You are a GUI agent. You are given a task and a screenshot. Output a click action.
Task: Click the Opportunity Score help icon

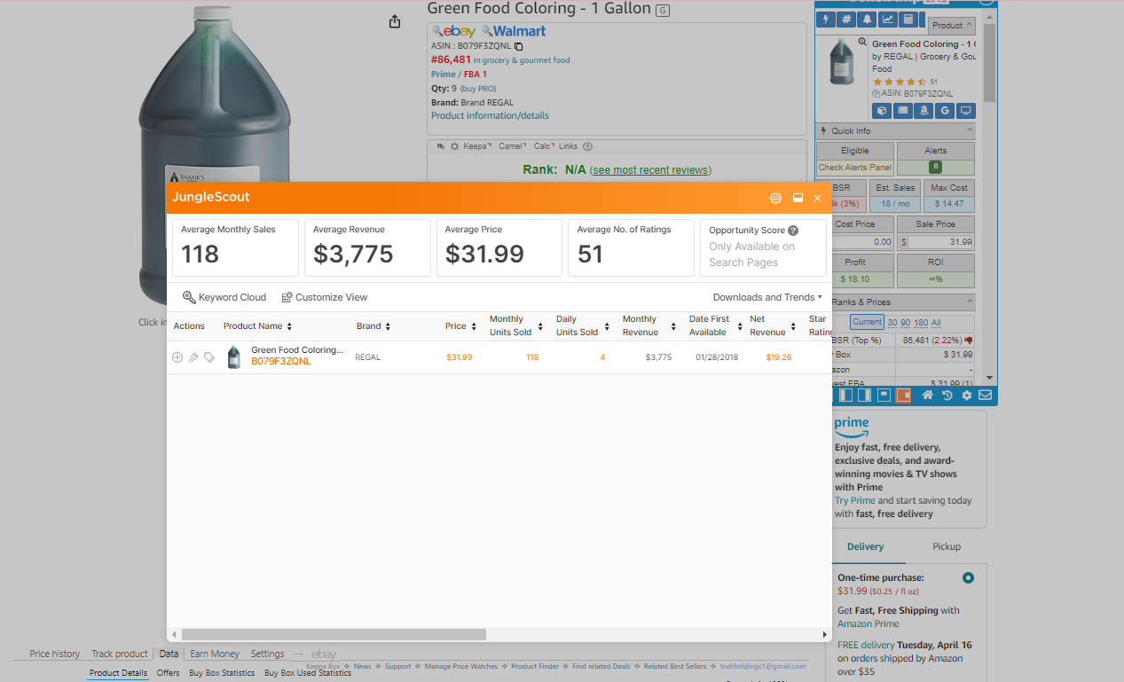pyautogui.click(x=793, y=231)
